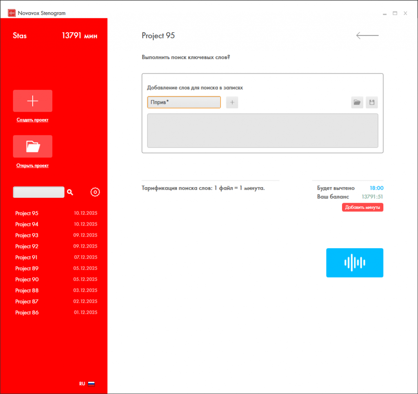
Task: Focus the project search box in sidebar
Action: click(39, 192)
